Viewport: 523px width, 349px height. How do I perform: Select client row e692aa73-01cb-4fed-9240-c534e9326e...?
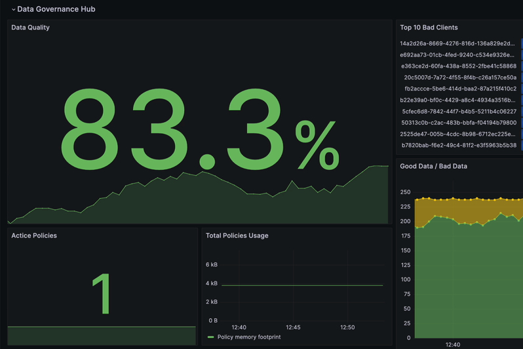click(457, 54)
